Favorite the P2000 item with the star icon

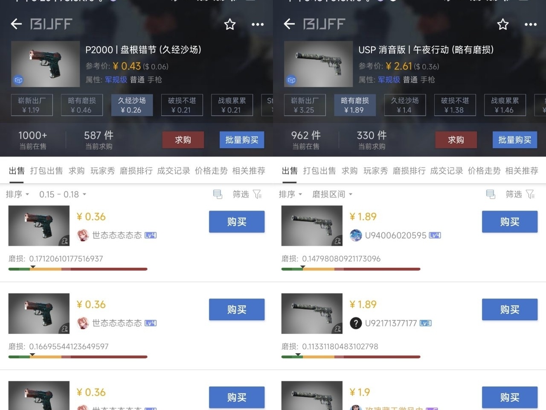click(230, 24)
